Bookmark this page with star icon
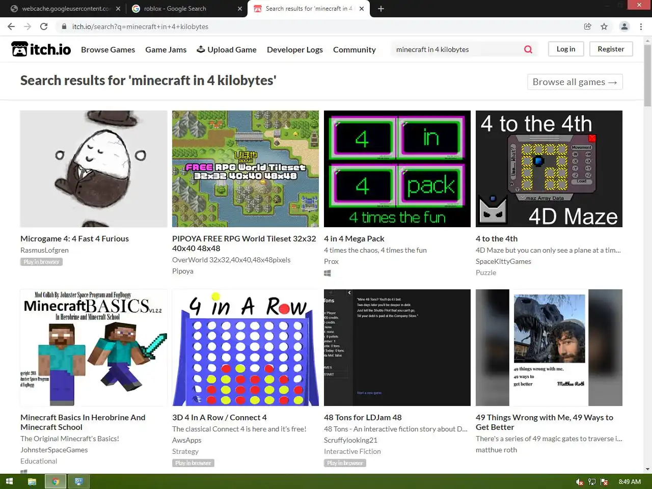This screenshot has width=652, height=489. click(x=604, y=26)
